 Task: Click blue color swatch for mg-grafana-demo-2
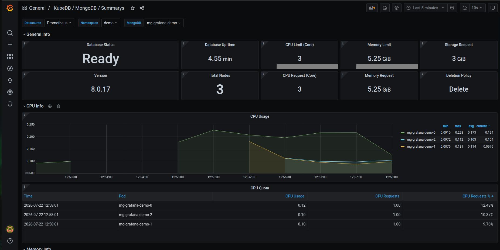pos(403,140)
